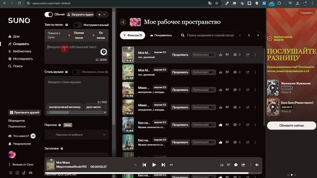Toggle Публичный on the first Моя М... song
317x178 pixels.
click(x=203, y=55)
